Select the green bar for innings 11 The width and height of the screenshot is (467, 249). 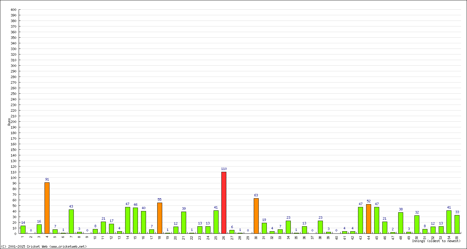tap(103, 228)
